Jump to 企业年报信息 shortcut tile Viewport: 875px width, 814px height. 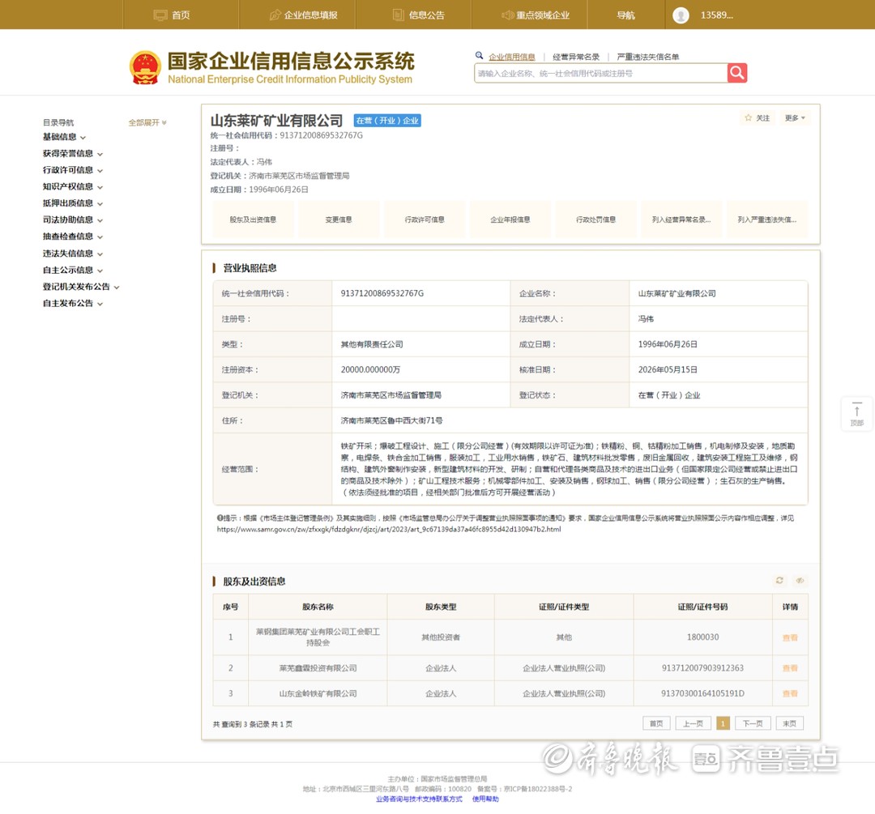tap(510, 219)
